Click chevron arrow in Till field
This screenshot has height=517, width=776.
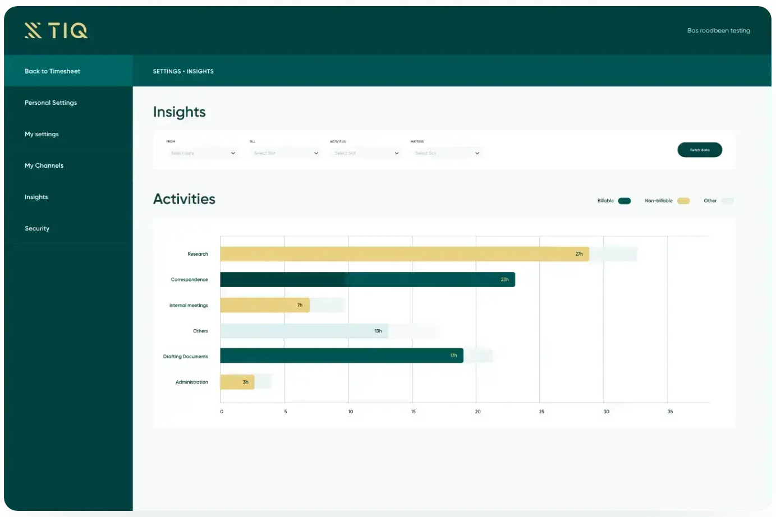(316, 153)
